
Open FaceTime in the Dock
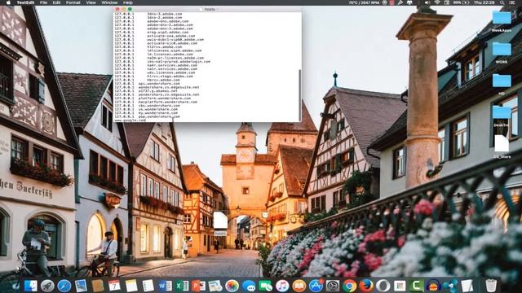[266, 286]
